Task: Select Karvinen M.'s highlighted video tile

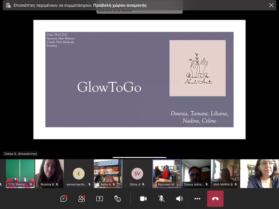Action: click(166, 173)
